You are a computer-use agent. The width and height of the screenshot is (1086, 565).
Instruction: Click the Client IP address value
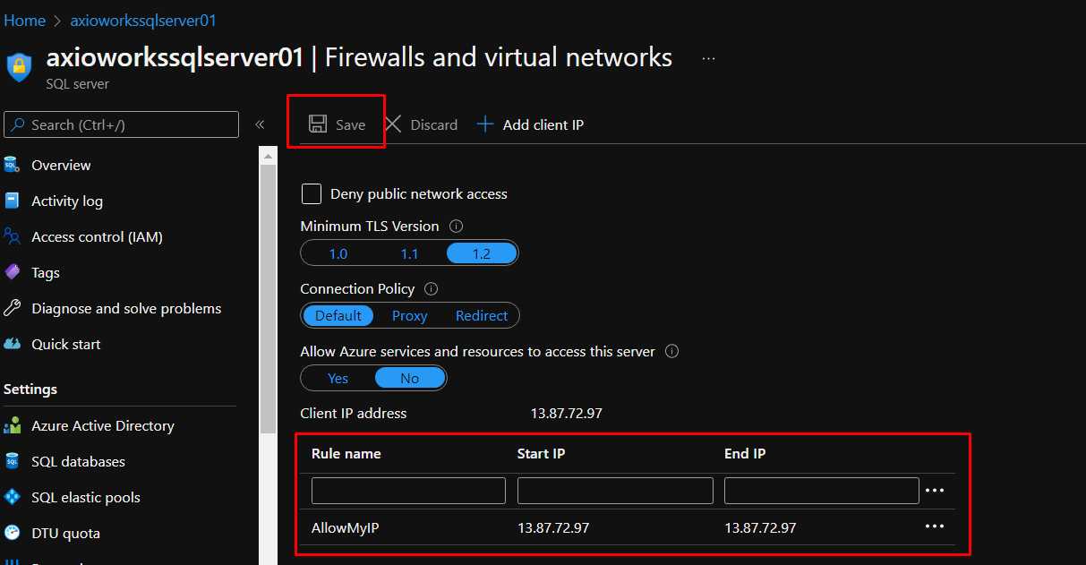tap(567, 414)
